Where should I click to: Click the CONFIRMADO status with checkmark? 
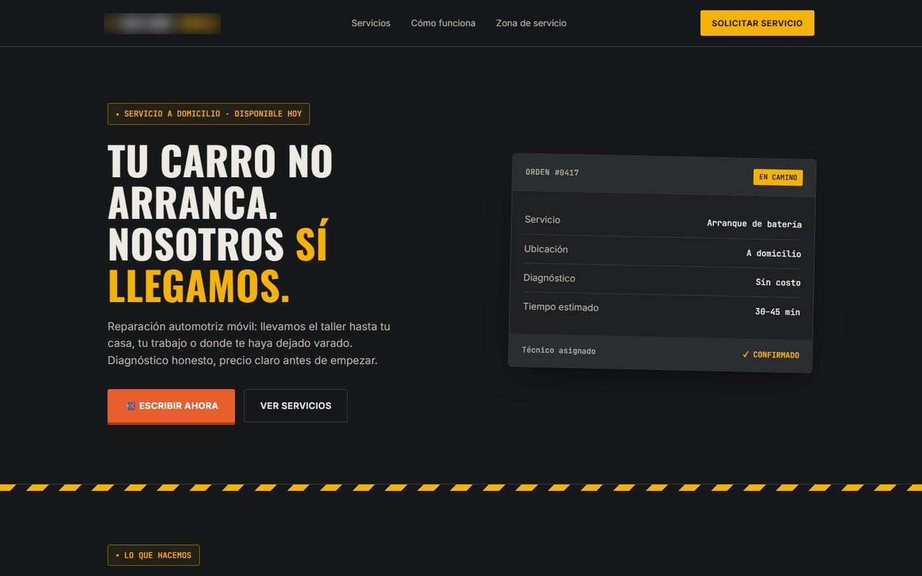pyautogui.click(x=771, y=355)
